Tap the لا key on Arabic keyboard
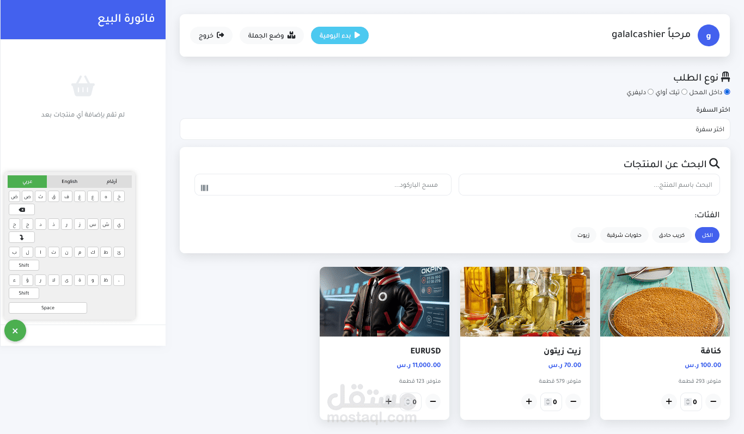The image size is (744, 434). click(53, 280)
